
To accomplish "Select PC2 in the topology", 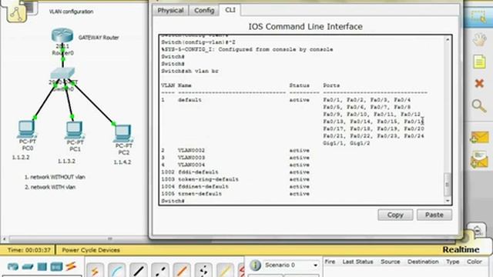I will 123,133.
